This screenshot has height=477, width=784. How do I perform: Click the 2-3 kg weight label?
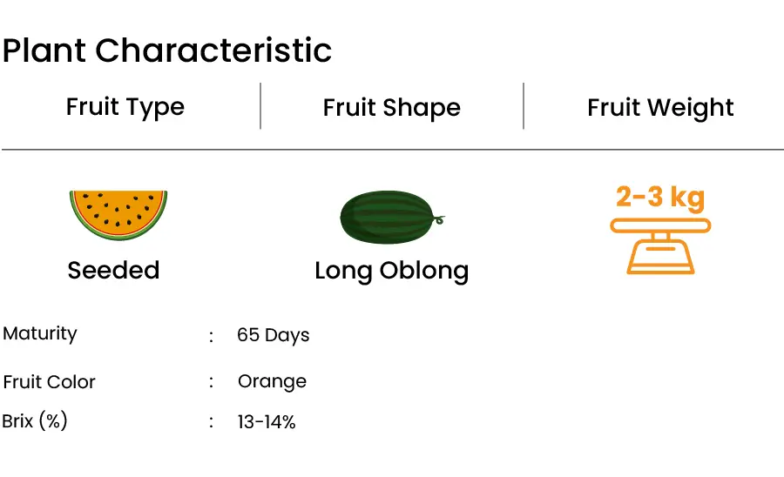pyautogui.click(x=660, y=197)
